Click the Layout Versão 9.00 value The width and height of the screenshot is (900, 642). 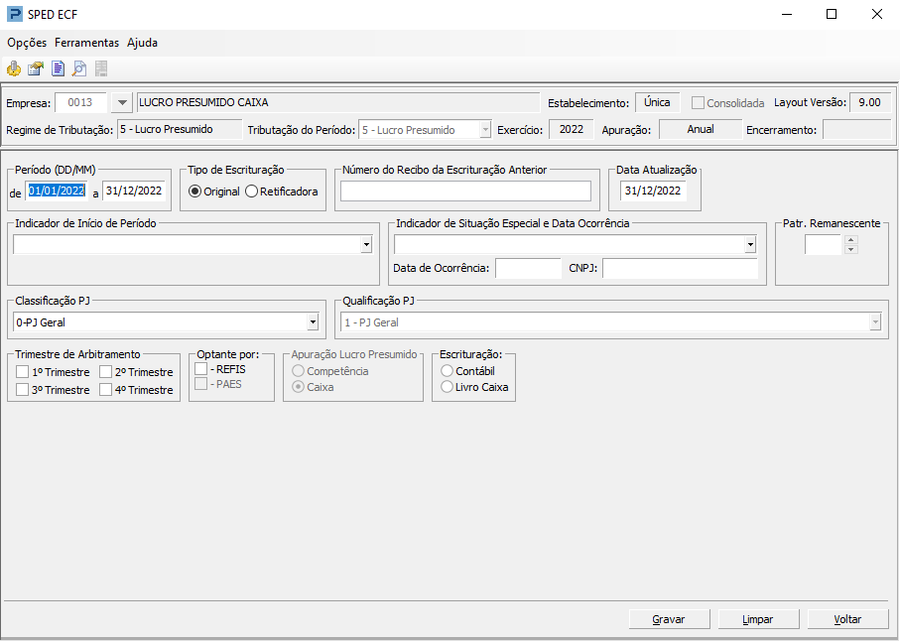869,102
